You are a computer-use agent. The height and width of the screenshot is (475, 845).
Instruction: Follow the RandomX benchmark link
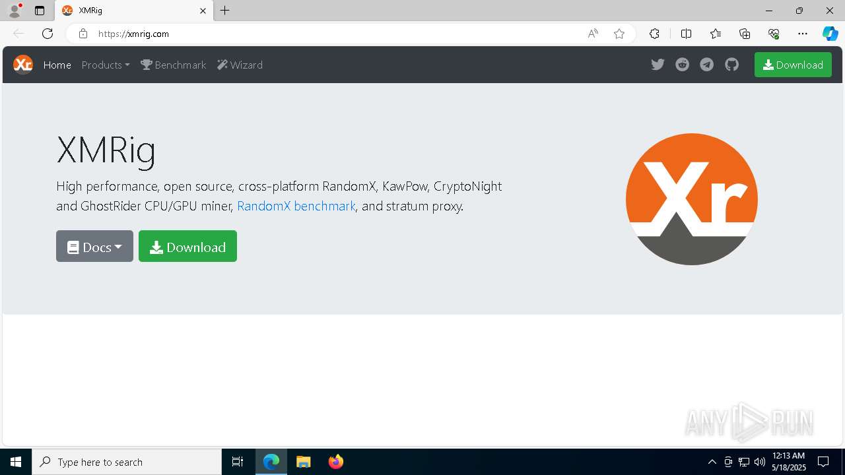pyautogui.click(x=296, y=206)
